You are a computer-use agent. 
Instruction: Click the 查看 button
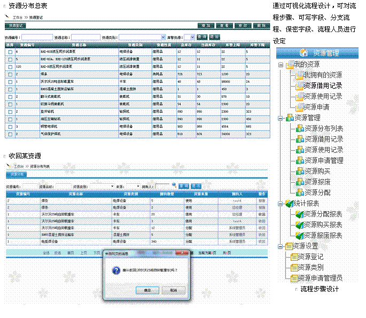click(x=224, y=26)
